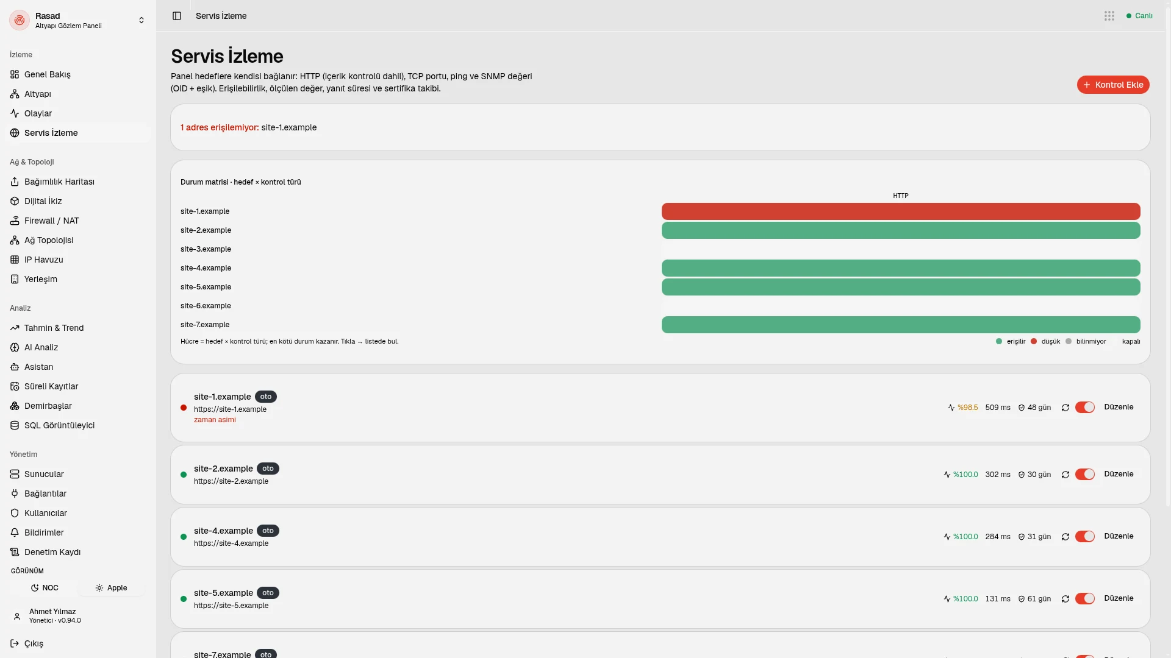Click the Canlı live status indicator
This screenshot has width=1171, height=658.
(1139, 16)
